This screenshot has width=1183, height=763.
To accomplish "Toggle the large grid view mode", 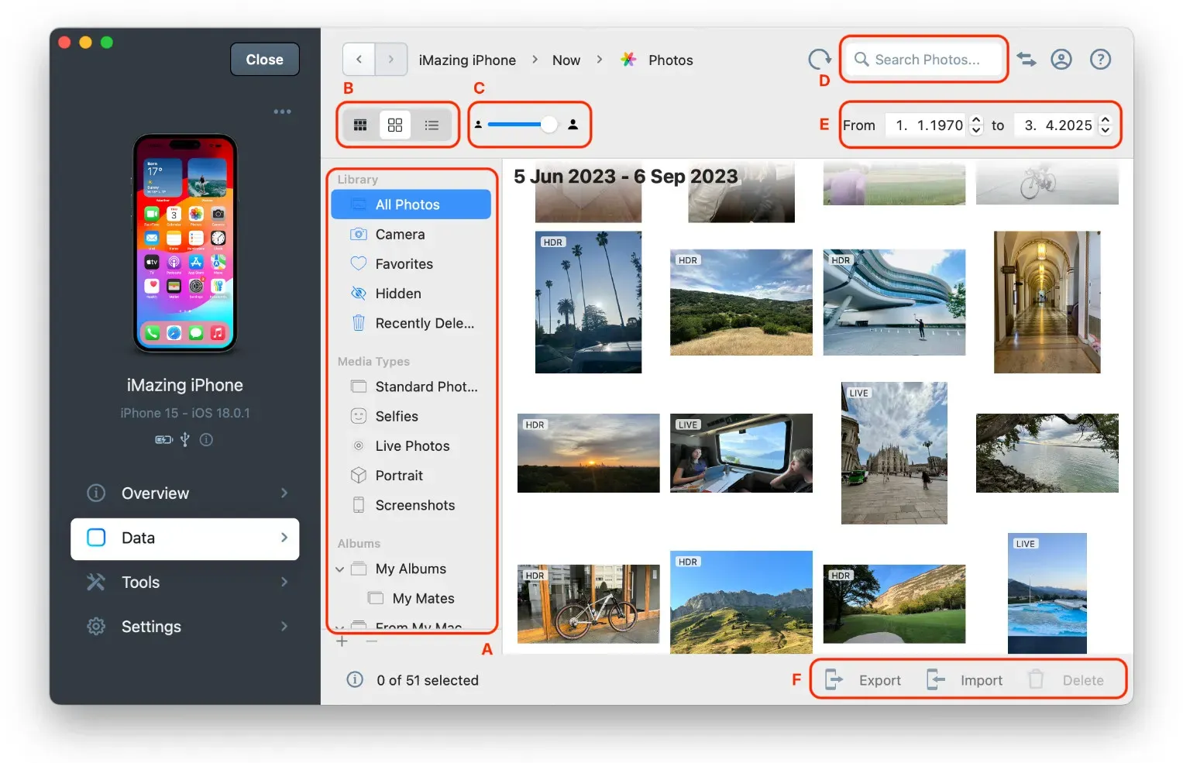I will [x=395, y=124].
